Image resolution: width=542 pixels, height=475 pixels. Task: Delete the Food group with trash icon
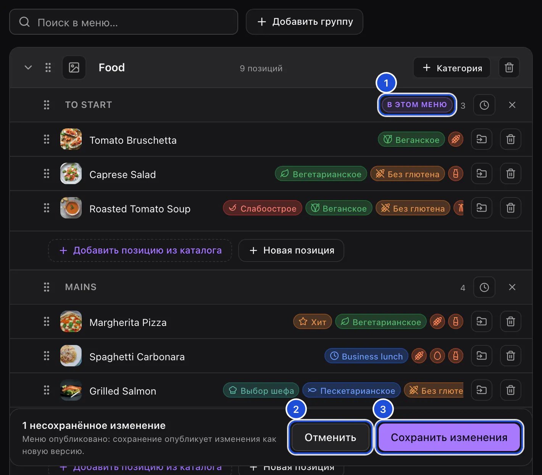pyautogui.click(x=509, y=68)
